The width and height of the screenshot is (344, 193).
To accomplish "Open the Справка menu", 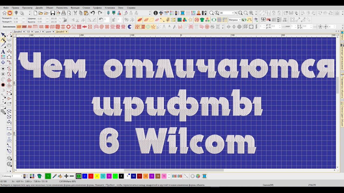I will tap(131, 8).
